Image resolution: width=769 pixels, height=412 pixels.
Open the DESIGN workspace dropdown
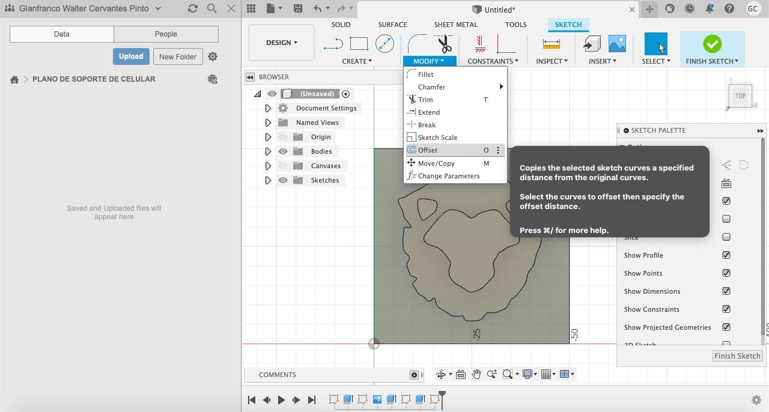coord(282,43)
